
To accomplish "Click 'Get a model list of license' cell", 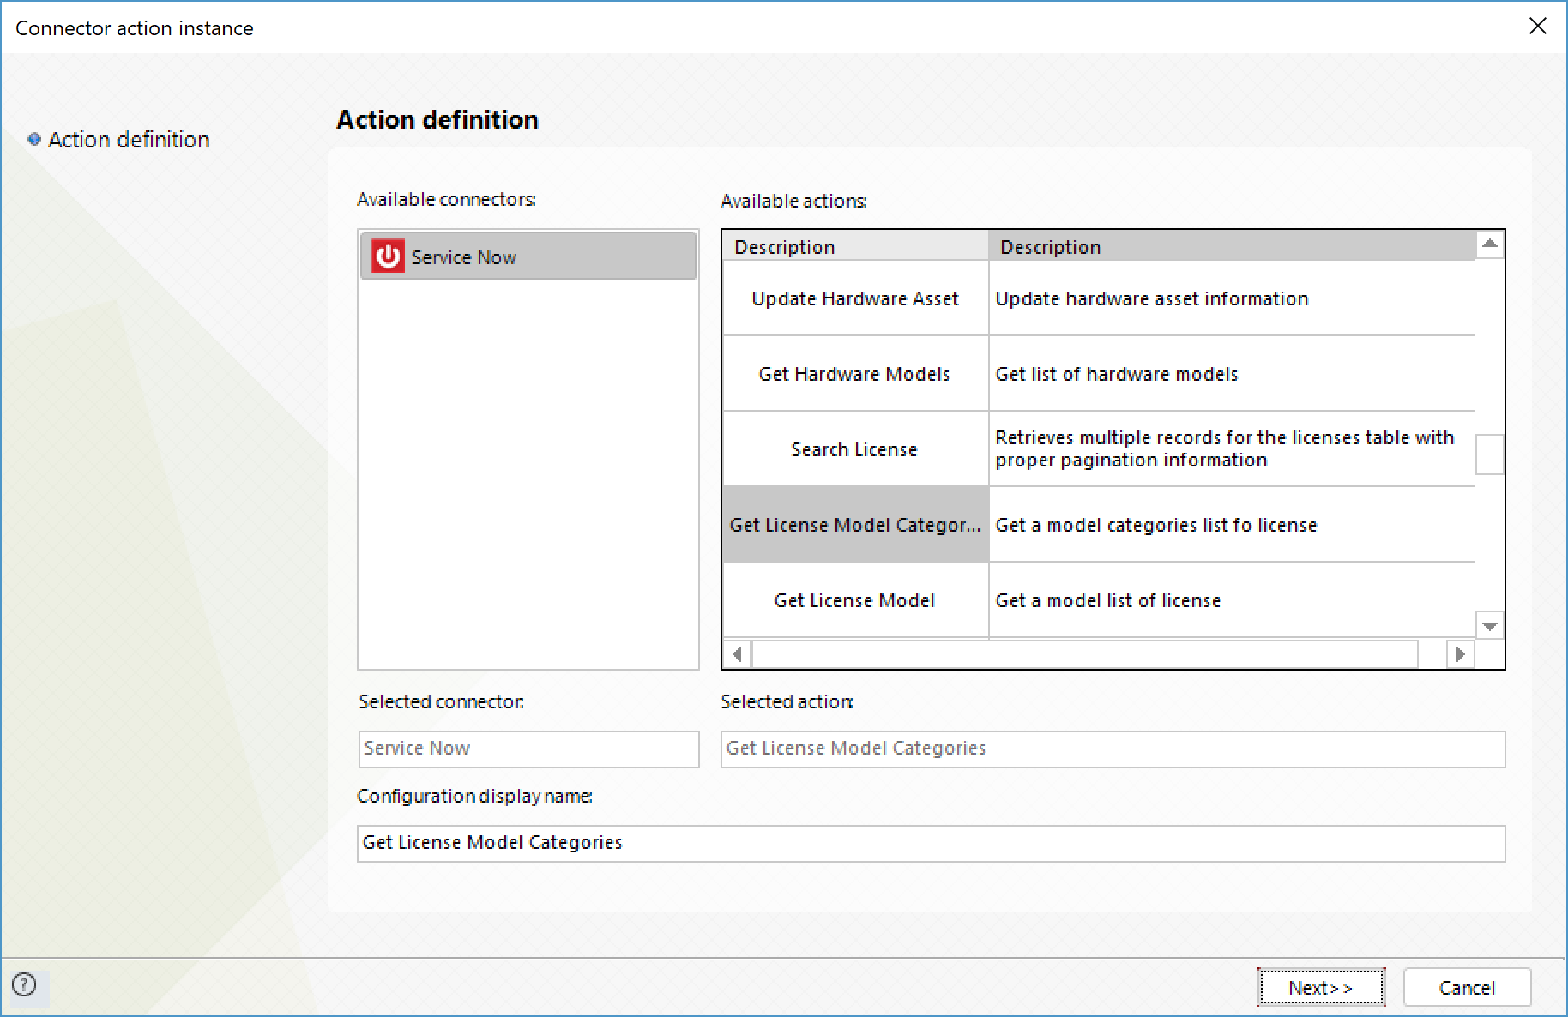I will pos(1232,600).
